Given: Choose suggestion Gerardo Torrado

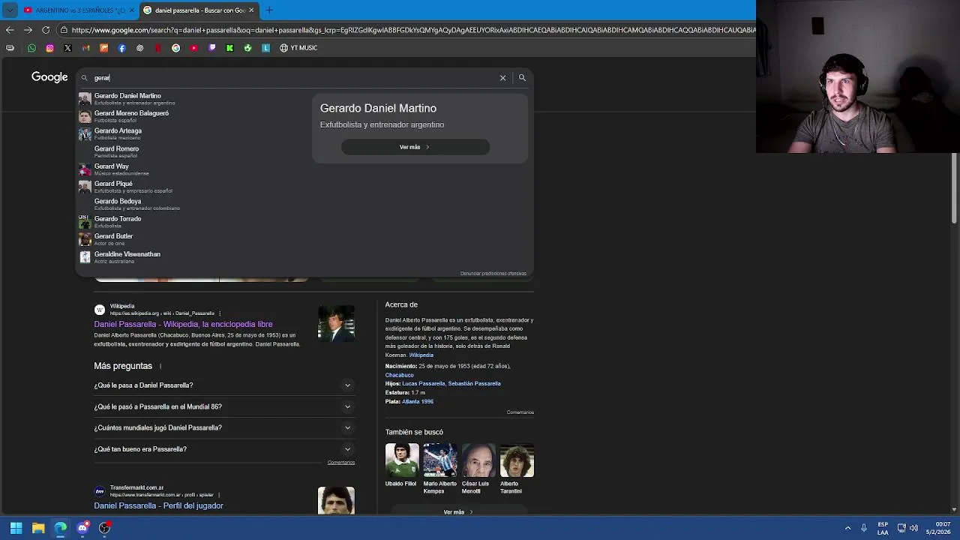Looking at the screenshot, I should click(x=193, y=222).
